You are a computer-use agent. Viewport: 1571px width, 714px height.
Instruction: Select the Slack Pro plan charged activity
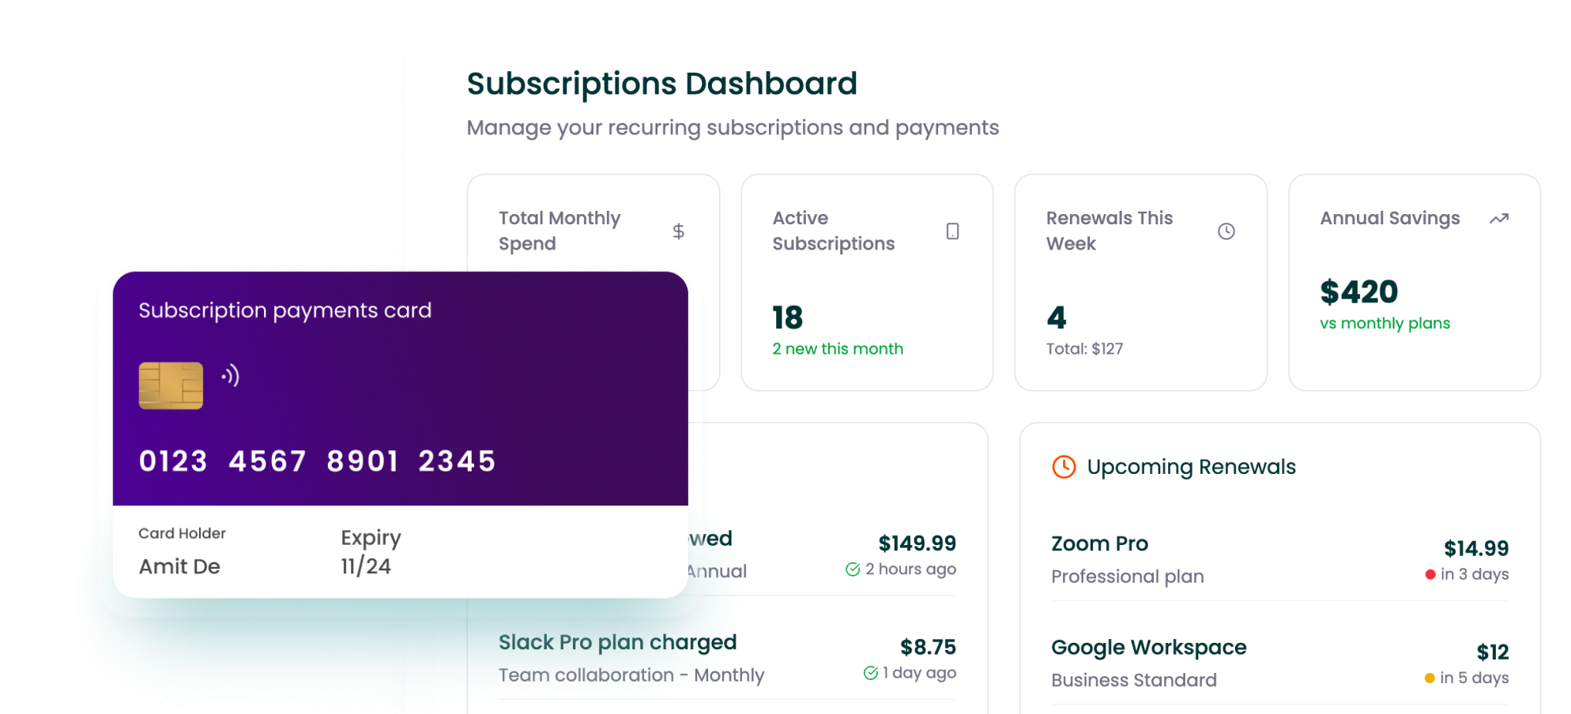617,643
